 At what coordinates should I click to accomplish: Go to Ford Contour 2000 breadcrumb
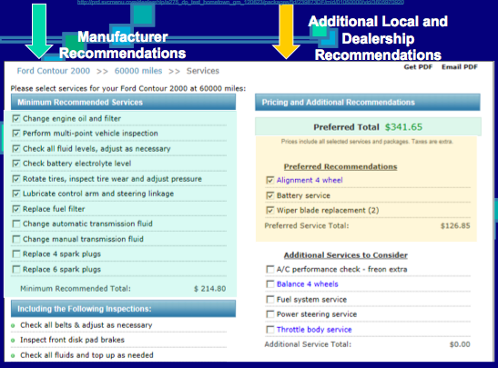pos(54,71)
